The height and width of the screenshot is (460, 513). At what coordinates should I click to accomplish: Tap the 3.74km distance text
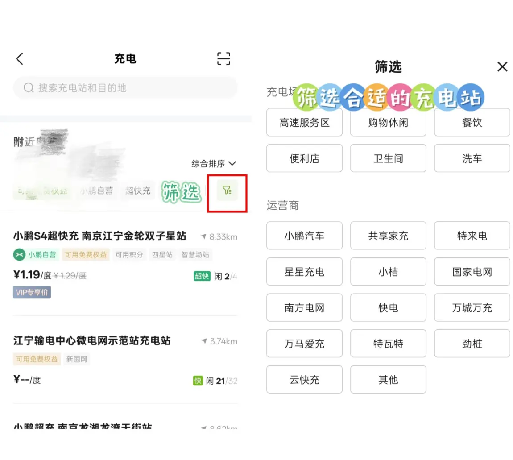tap(224, 341)
